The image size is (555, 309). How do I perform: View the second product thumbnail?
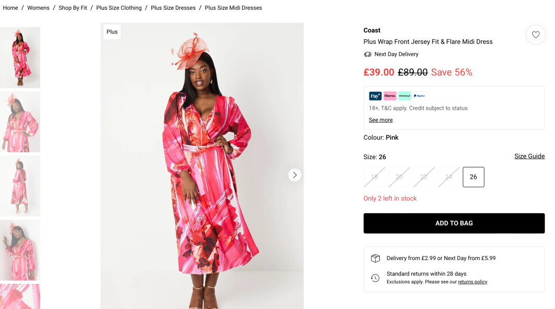20,122
